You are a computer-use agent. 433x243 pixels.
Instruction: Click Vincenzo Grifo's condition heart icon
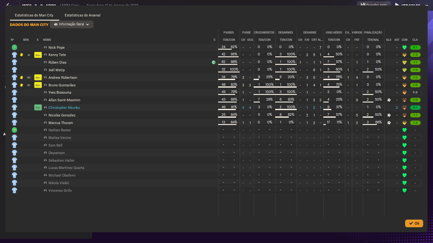404,190
